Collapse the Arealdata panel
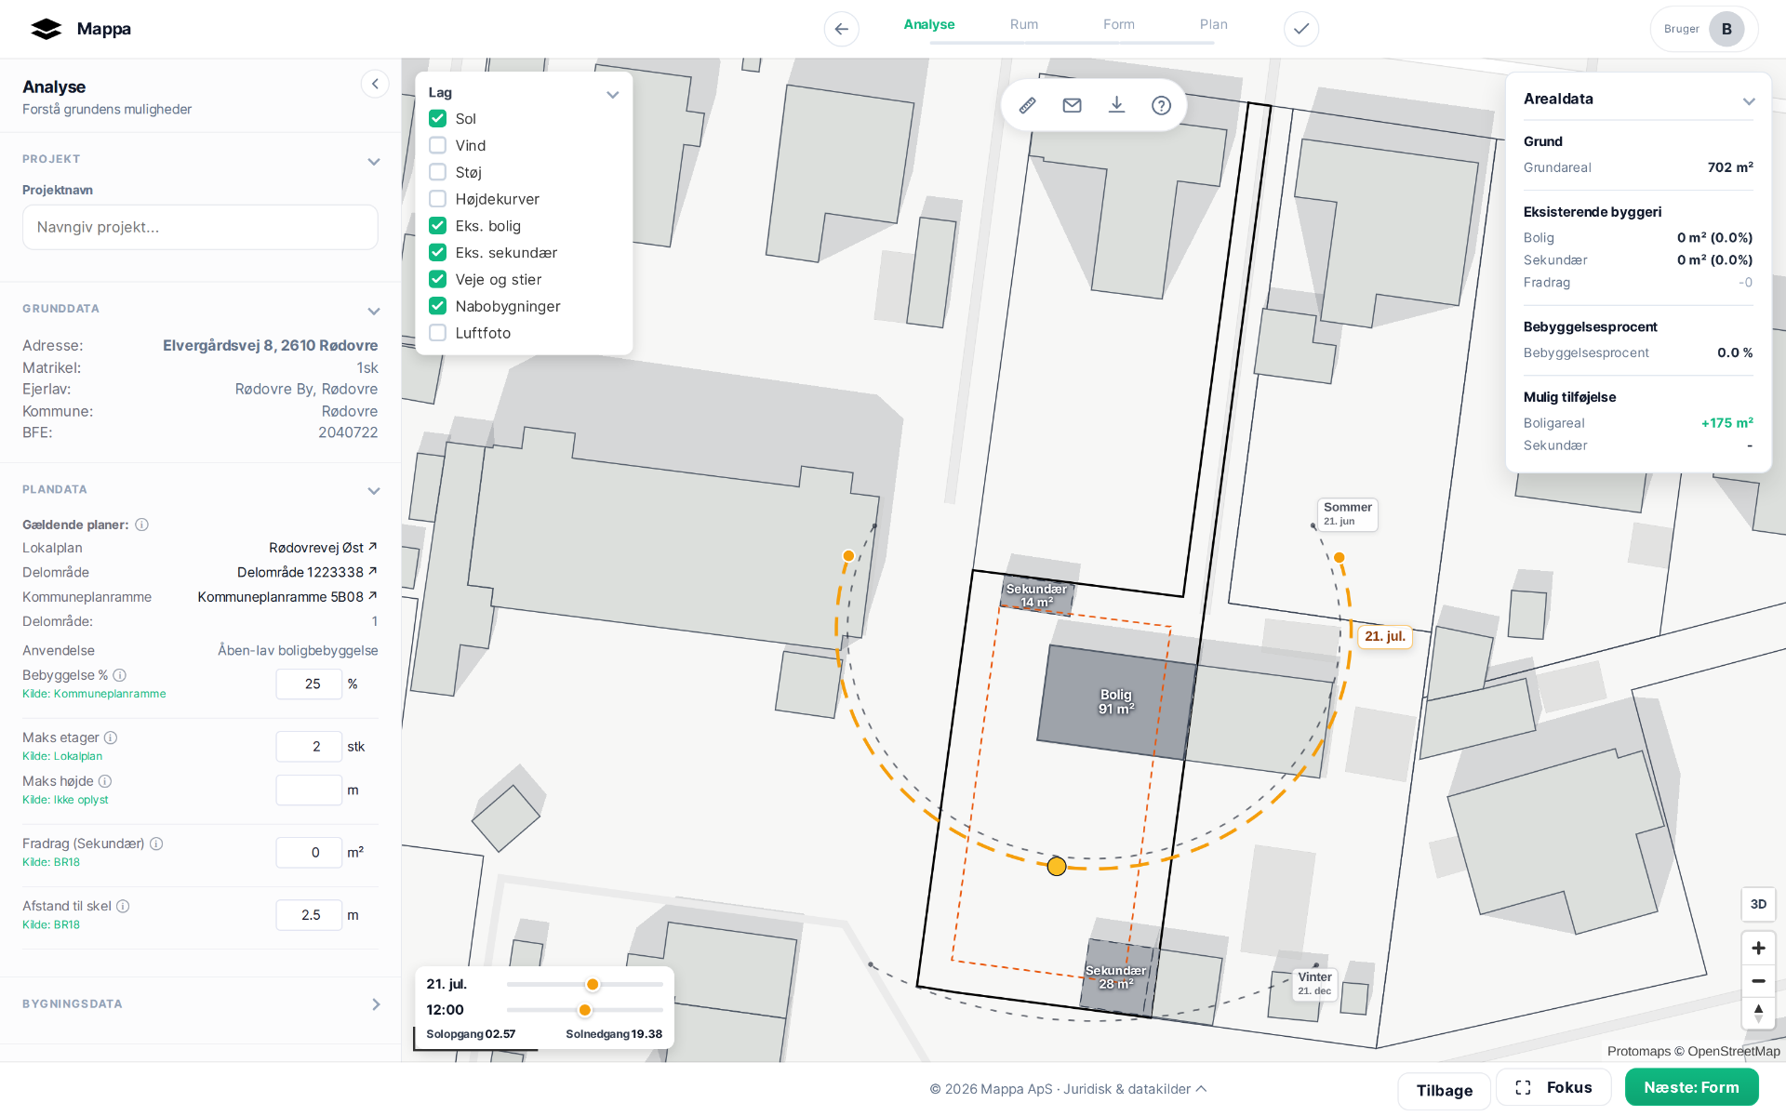This screenshot has width=1786, height=1116. tap(1749, 101)
